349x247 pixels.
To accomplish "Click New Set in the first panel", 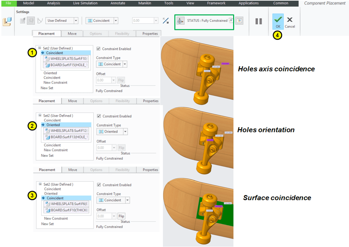I will click(47, 88).
